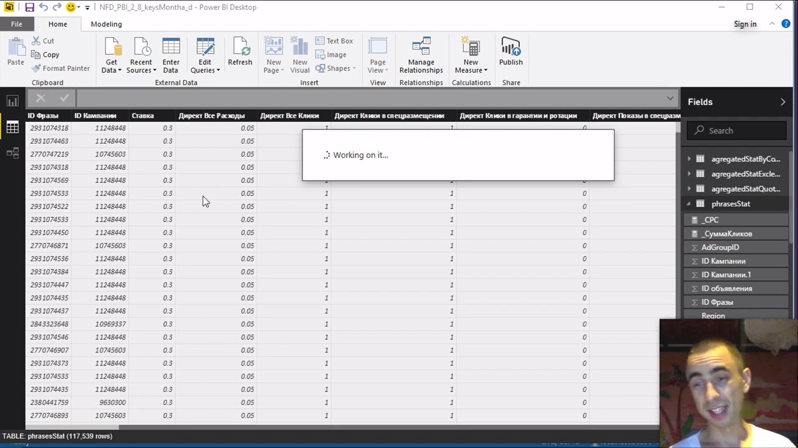Open Manage Relationships
The image size is (798, 448).
[x=421, y=56]
